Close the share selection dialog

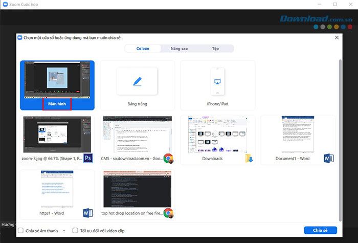[x=336, y=37]
